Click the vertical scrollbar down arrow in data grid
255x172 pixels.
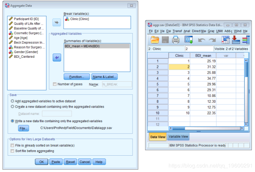coord(246,124)
